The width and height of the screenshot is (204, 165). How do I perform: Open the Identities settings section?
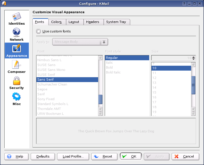tap(17, 18)
